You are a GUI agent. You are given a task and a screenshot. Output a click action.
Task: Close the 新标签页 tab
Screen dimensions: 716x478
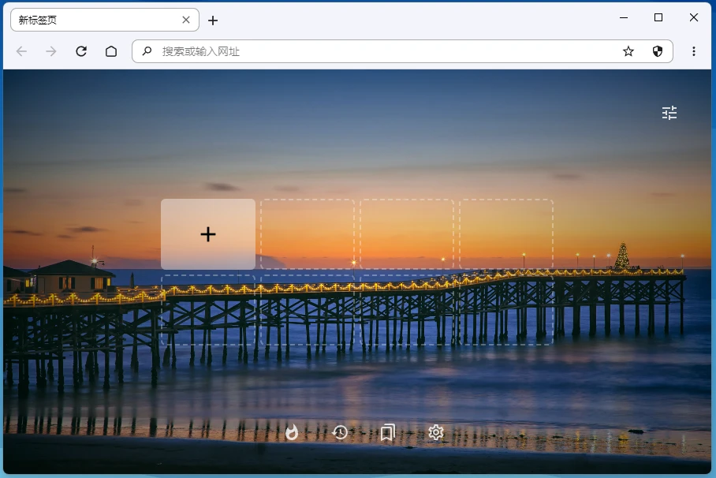click(186, 20)
